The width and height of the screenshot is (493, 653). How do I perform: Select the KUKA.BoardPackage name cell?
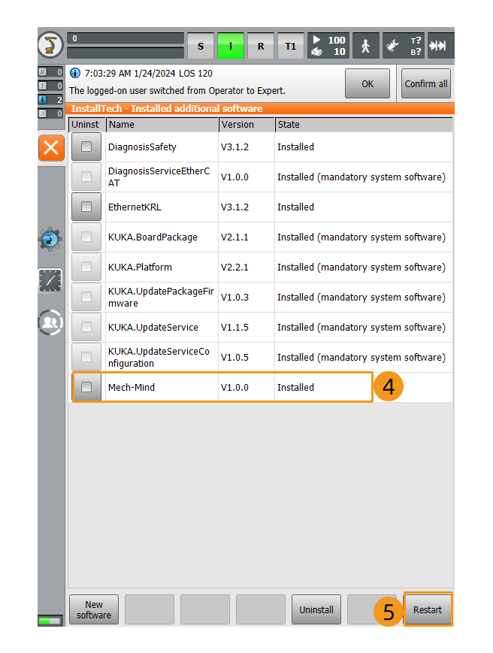coord(162,237)
